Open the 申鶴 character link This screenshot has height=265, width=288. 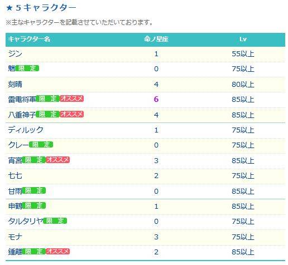pos(15,206)
